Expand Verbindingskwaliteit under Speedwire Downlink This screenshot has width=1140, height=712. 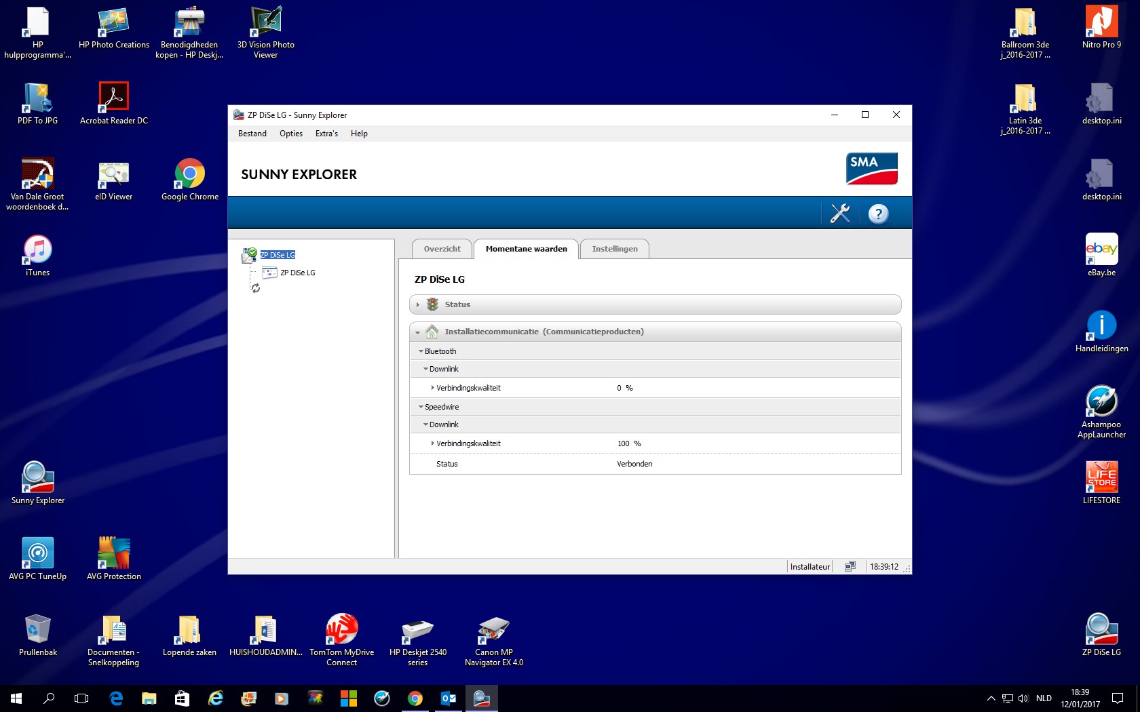432,443
